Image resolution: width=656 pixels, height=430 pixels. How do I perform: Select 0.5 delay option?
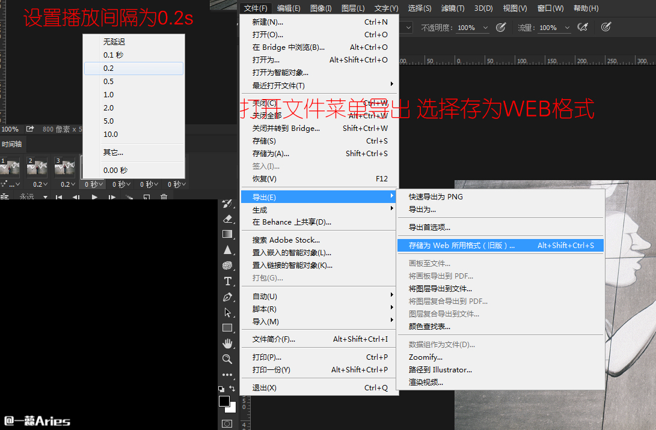108,82
